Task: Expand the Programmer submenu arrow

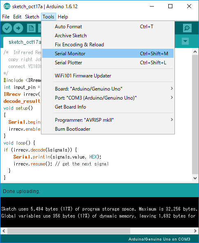Action: pyautogui.click(x=172, y=120)
